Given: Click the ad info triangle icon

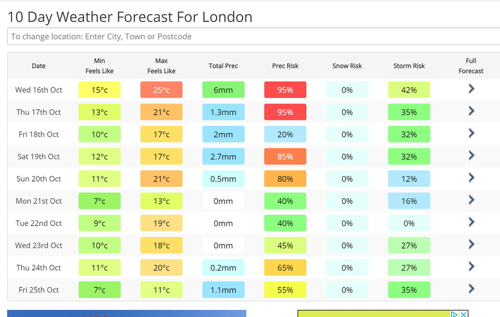Looking at the screenshot, I should pyautogui.click(x=454, y=314).
